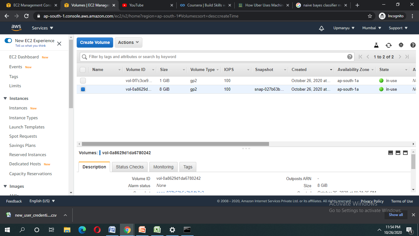Image resolution: width=419 pixels, height=236 pixels.
Task: Go to the next results page
Action: (x=400, y=57)
